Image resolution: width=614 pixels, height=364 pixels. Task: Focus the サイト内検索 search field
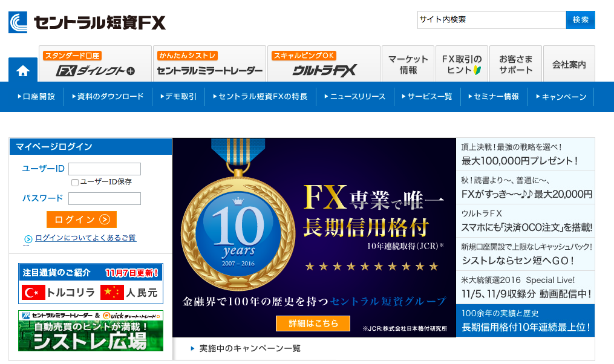coord(492,20)
